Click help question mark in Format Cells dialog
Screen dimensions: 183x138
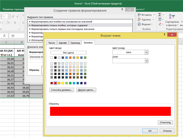[x=164, y=35]
